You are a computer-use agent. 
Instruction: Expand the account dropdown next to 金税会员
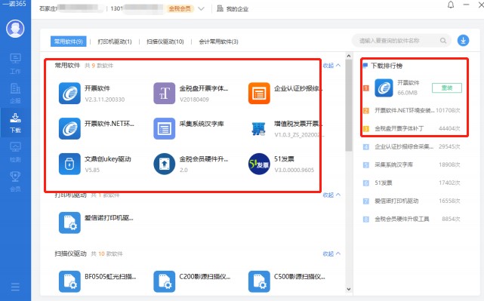201,8
